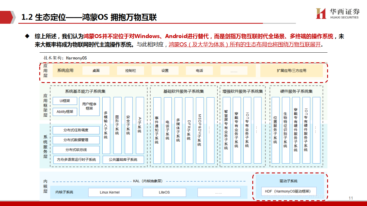Screen dimensions: 367x206
Task: Click the 生物特征识别子系统 column
Action: (286, 130)
